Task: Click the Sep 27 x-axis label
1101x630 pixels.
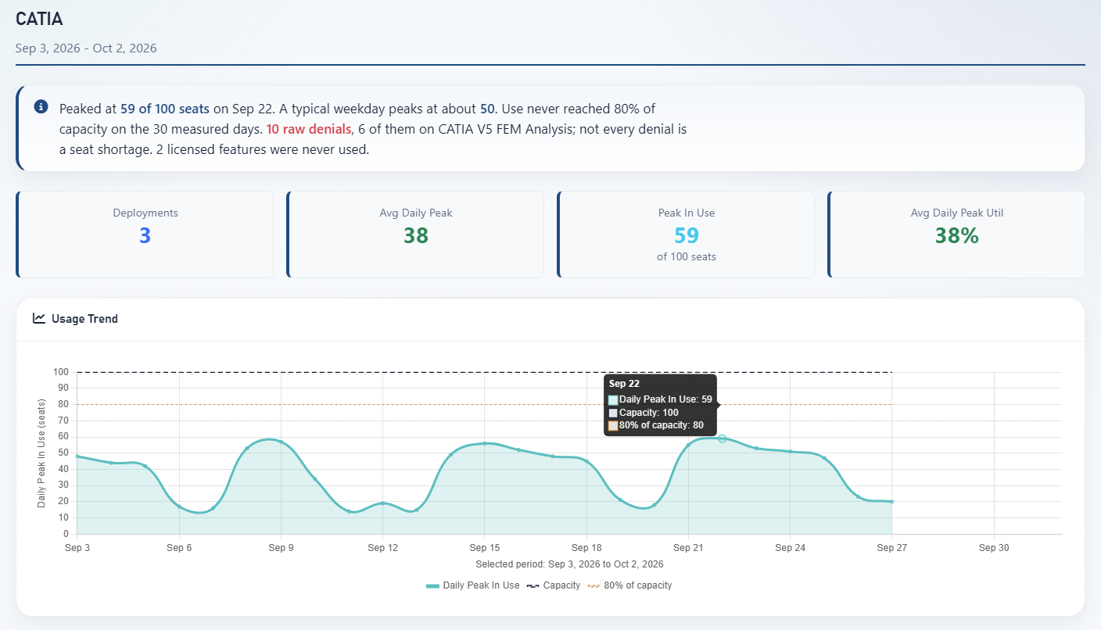Action: [891, 548]
